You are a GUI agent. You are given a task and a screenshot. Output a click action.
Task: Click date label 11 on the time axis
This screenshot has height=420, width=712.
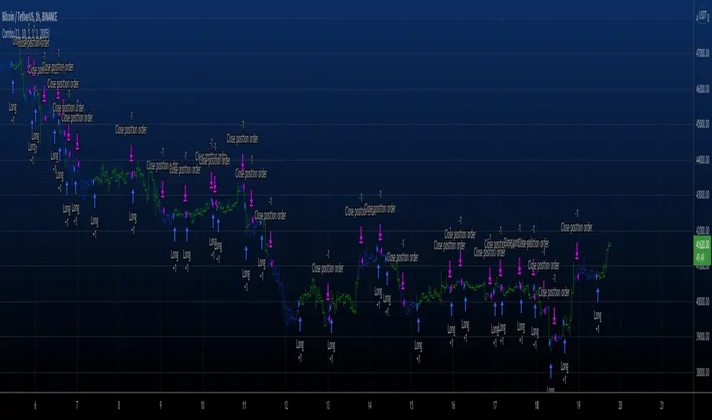(x=244, y=405)
